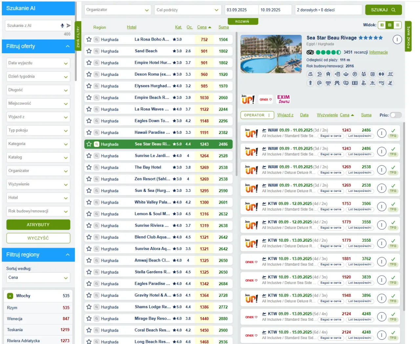Favorite the Sand Beach hotel with its star
Viewport: 420px width, 344px height.
click(89, 51)
